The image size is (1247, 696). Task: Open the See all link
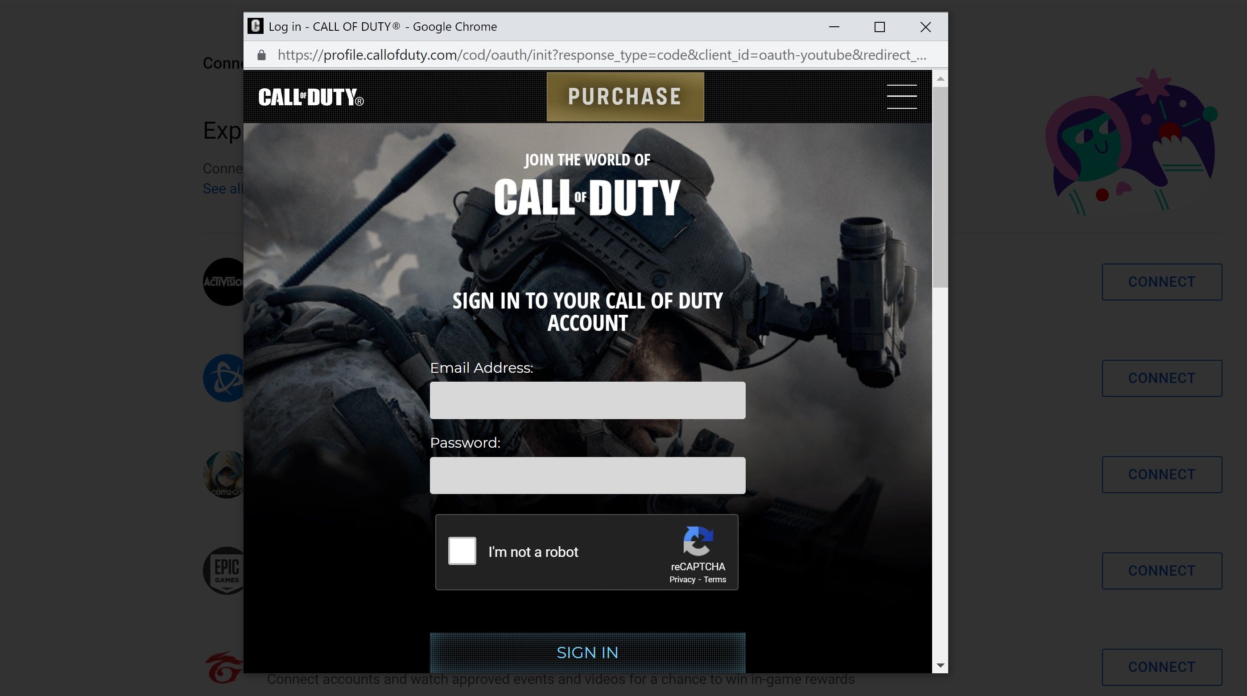pyautogui.click(x=222, y=188)
